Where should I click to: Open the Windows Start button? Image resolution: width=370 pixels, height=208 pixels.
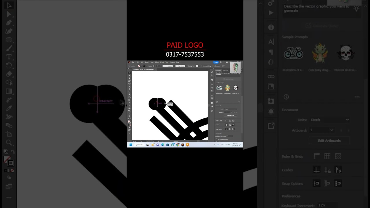(131, 145)
